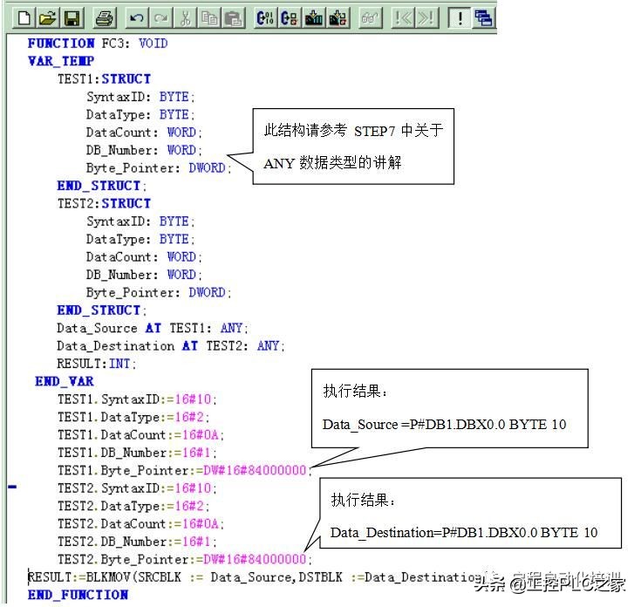This screenshot has width=641, height=607.
Task: Click the TEST2.Byte_Pointer:=DW#16#84000000 statement
Action: [x=184, y=560]
